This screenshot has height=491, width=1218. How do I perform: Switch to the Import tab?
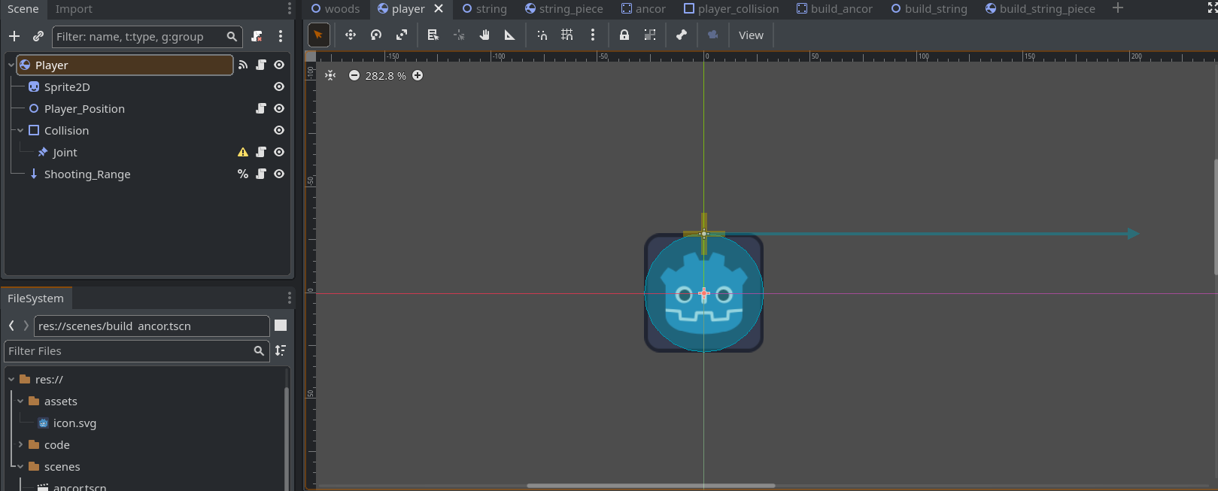click(x=74, y=9)
